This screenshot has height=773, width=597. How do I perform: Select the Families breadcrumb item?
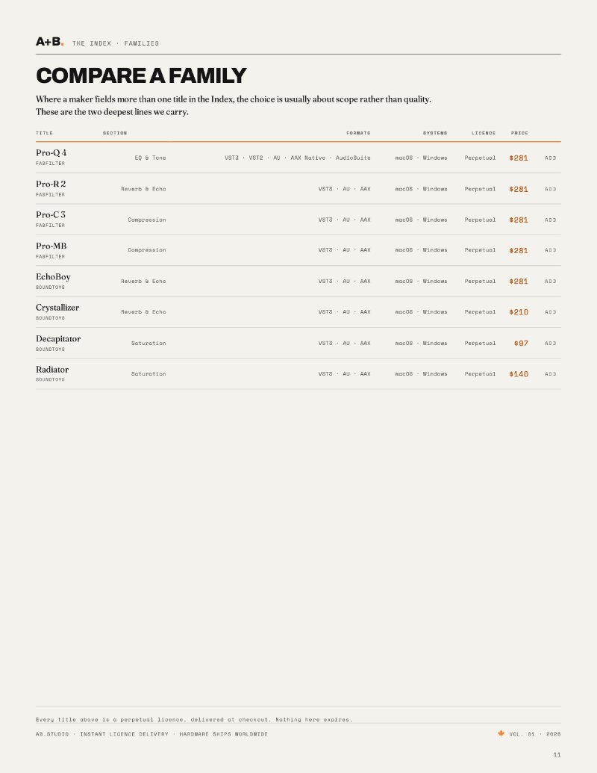coord(141,43)
